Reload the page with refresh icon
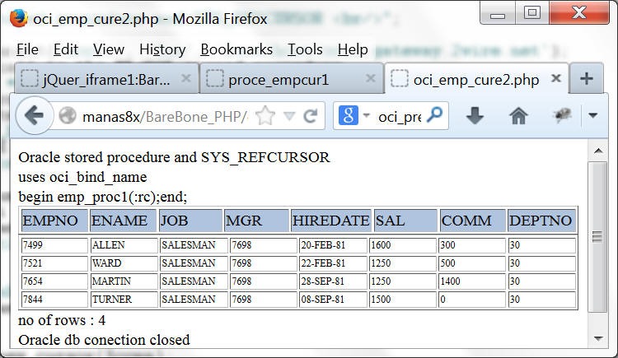The height and width of the screenshot is (358, 618). (x=311, y=116)
